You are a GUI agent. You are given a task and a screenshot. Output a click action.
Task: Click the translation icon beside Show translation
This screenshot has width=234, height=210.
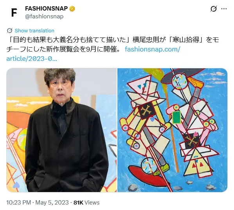(9, 30)
